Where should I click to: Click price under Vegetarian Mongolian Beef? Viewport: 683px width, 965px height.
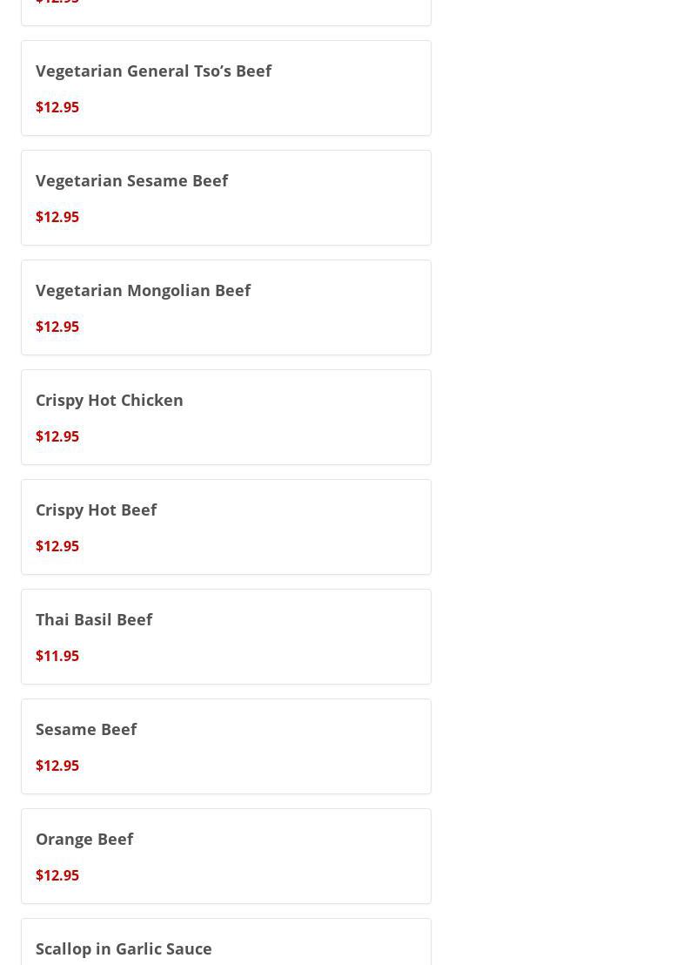coord(57,327)
